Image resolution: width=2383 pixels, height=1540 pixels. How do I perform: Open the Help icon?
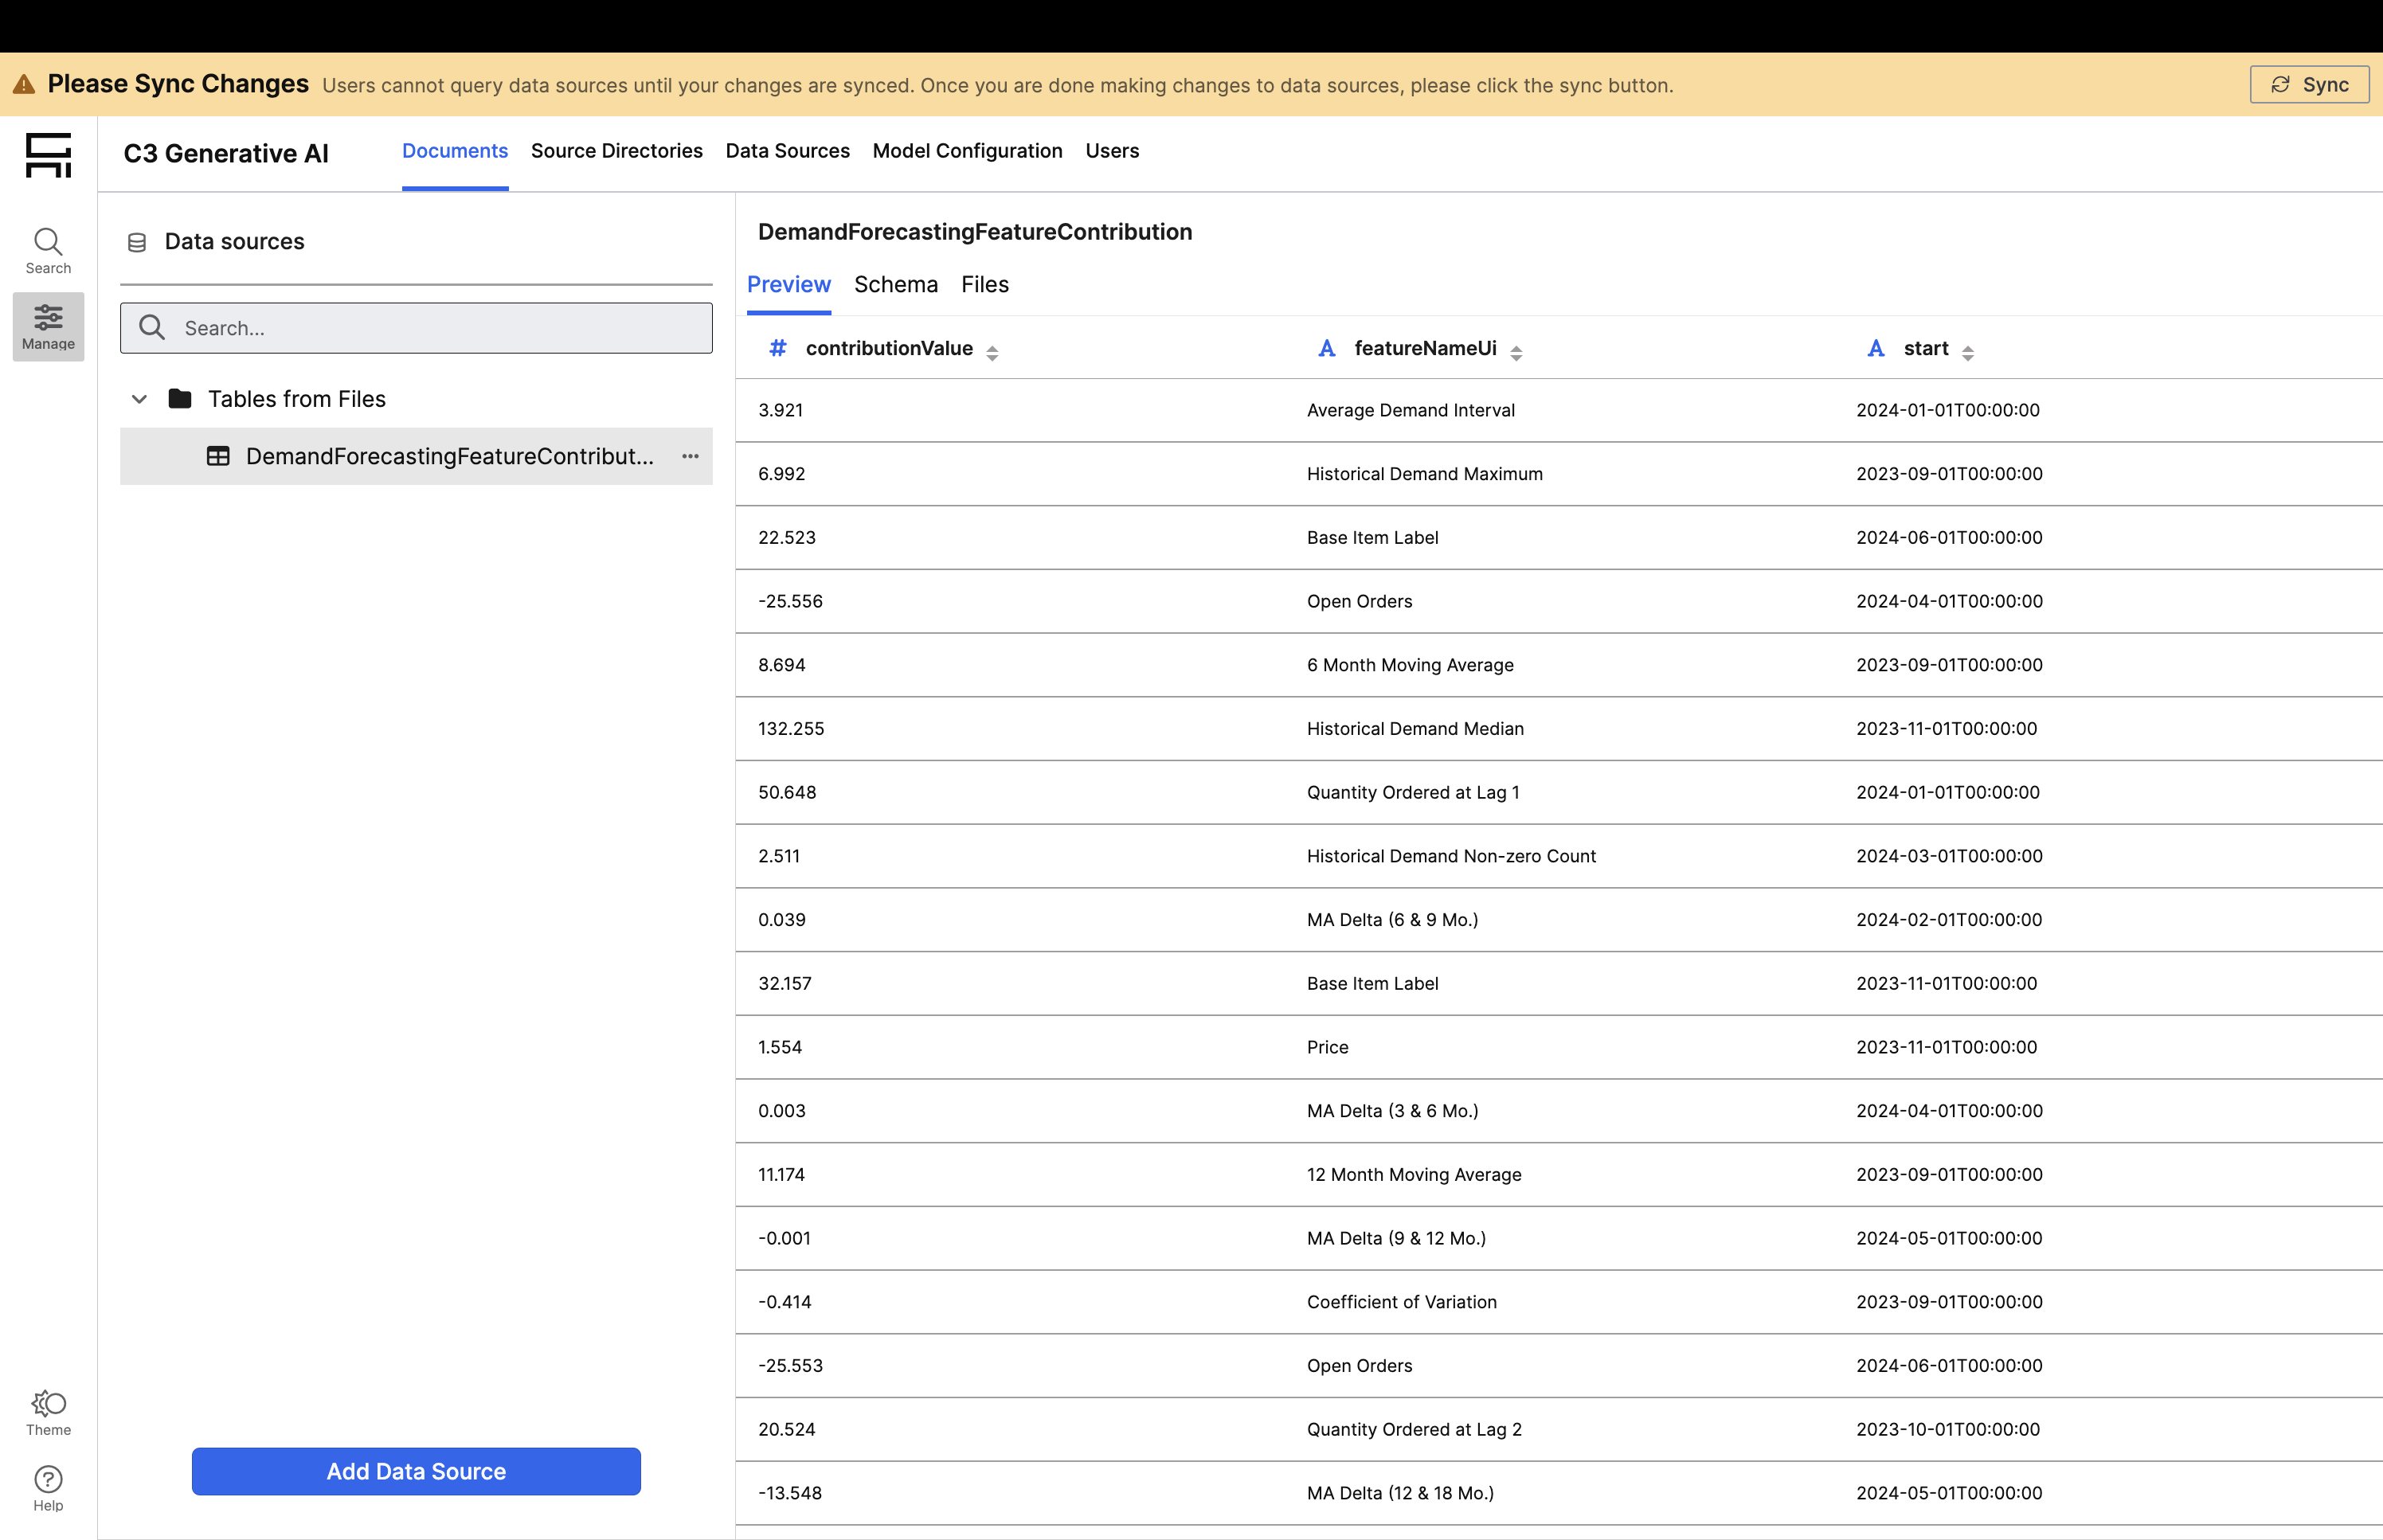(48, 1488)
